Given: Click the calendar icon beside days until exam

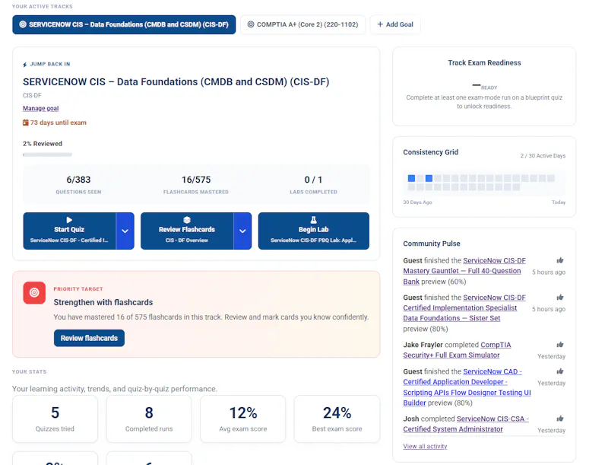Looking at the screenshot, I should 26,123.
